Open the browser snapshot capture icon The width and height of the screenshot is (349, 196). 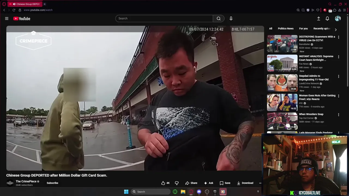click(x=303, y=10)
